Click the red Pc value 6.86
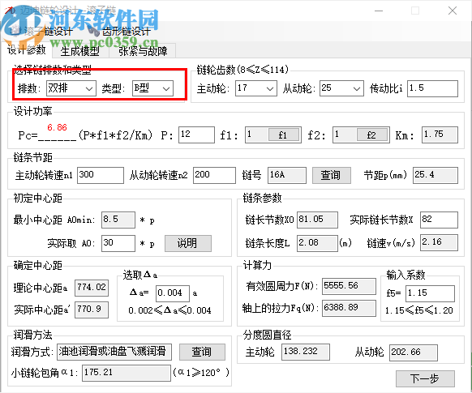 [x=58, y=127]
